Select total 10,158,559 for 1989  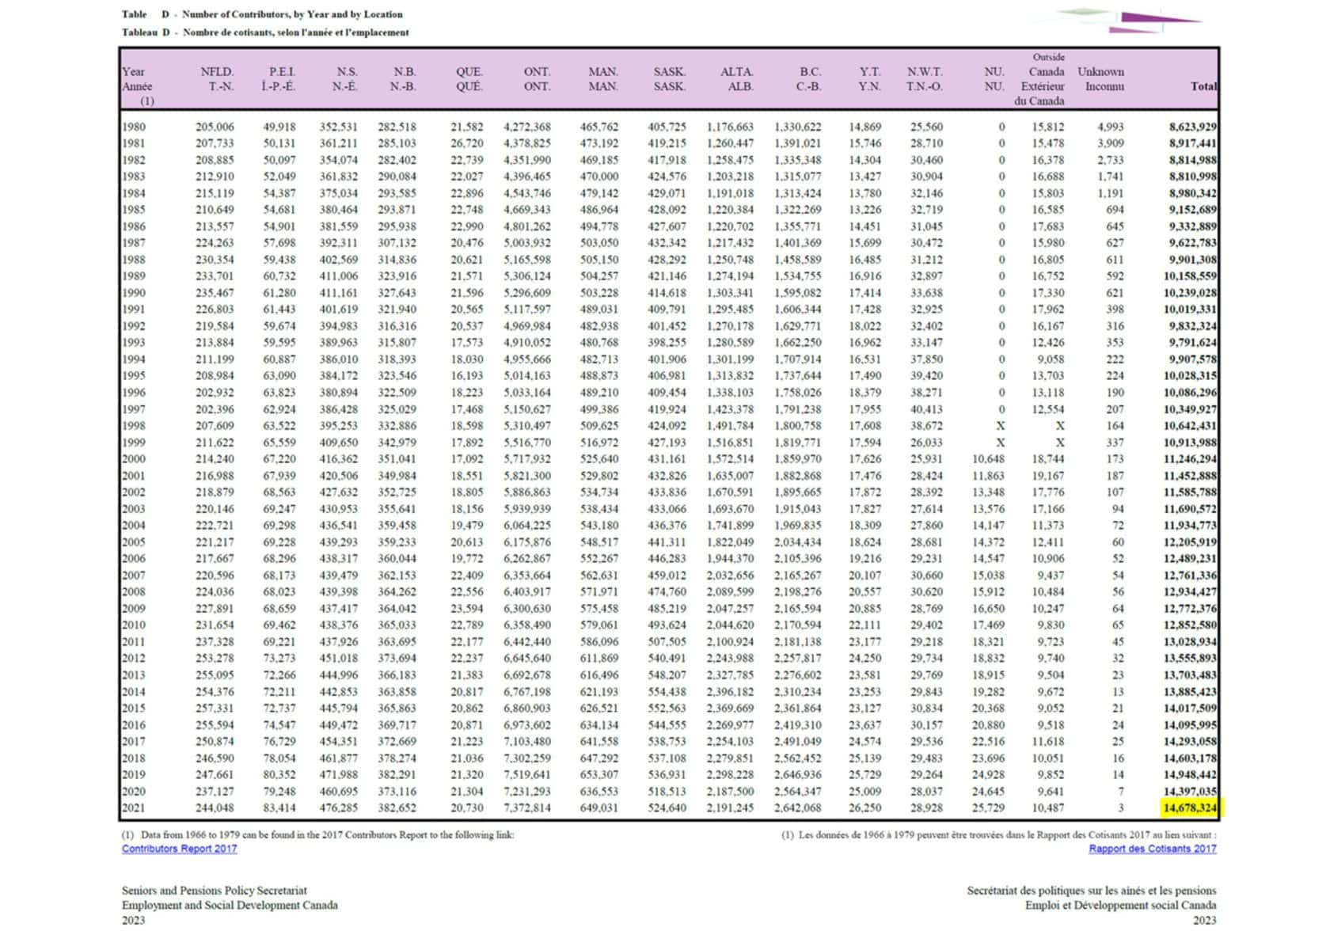click(x=1190, y=276)
